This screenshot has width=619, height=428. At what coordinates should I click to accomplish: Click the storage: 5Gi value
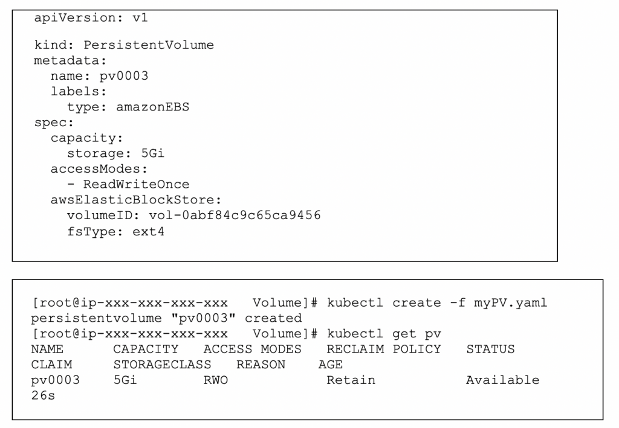click(115, 153)
